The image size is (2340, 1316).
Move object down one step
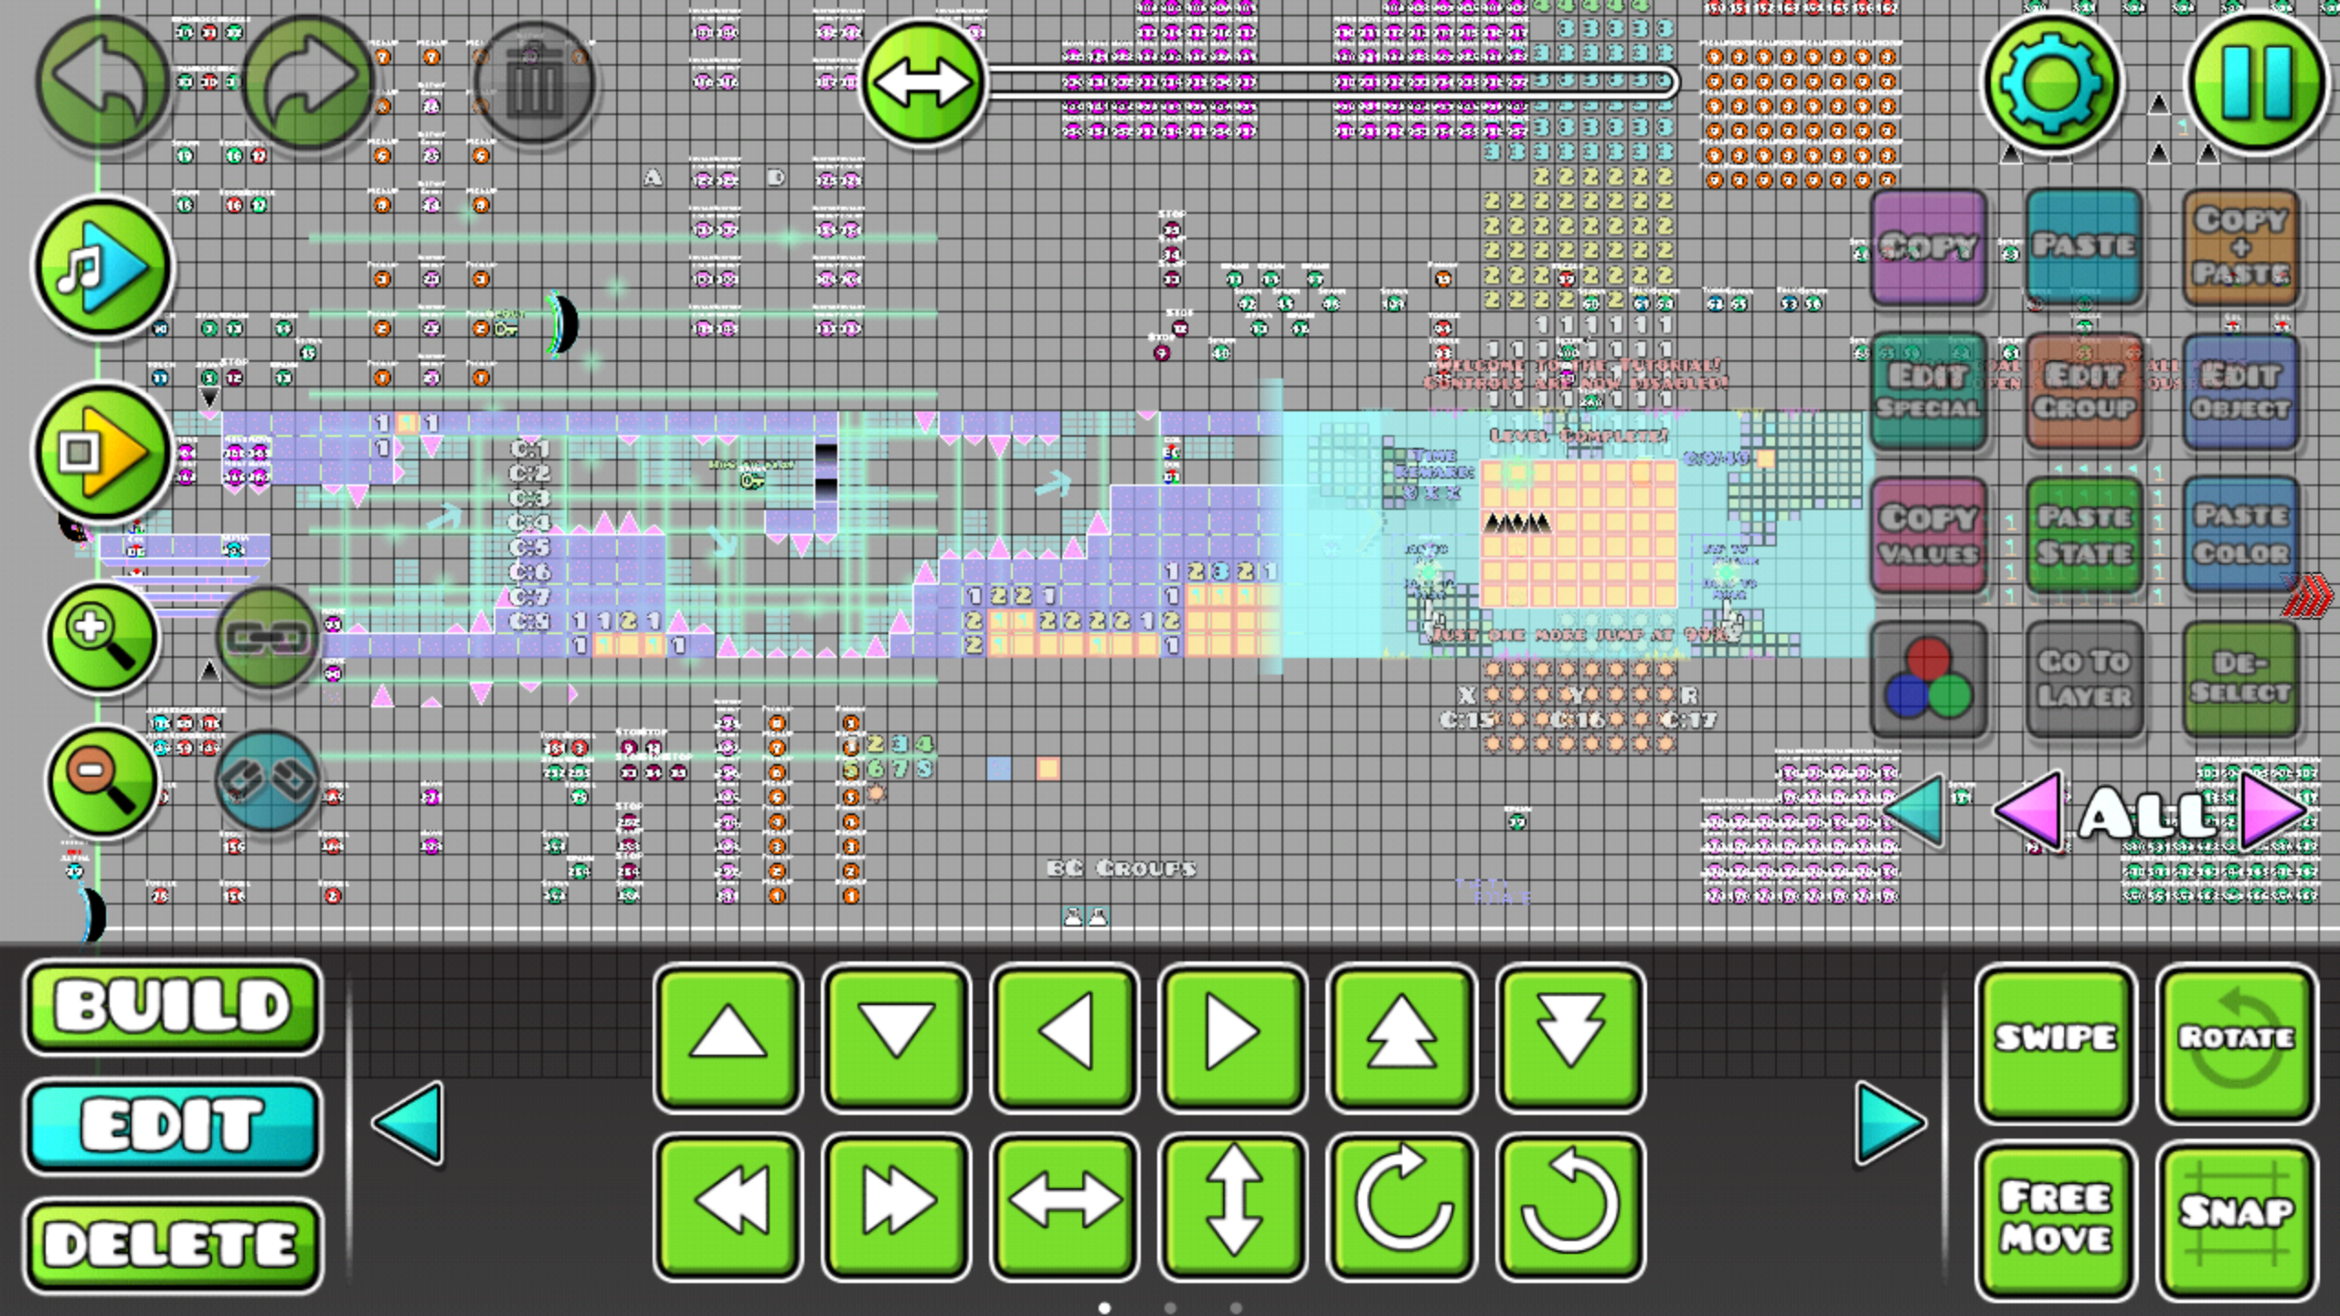(897, 1036)
